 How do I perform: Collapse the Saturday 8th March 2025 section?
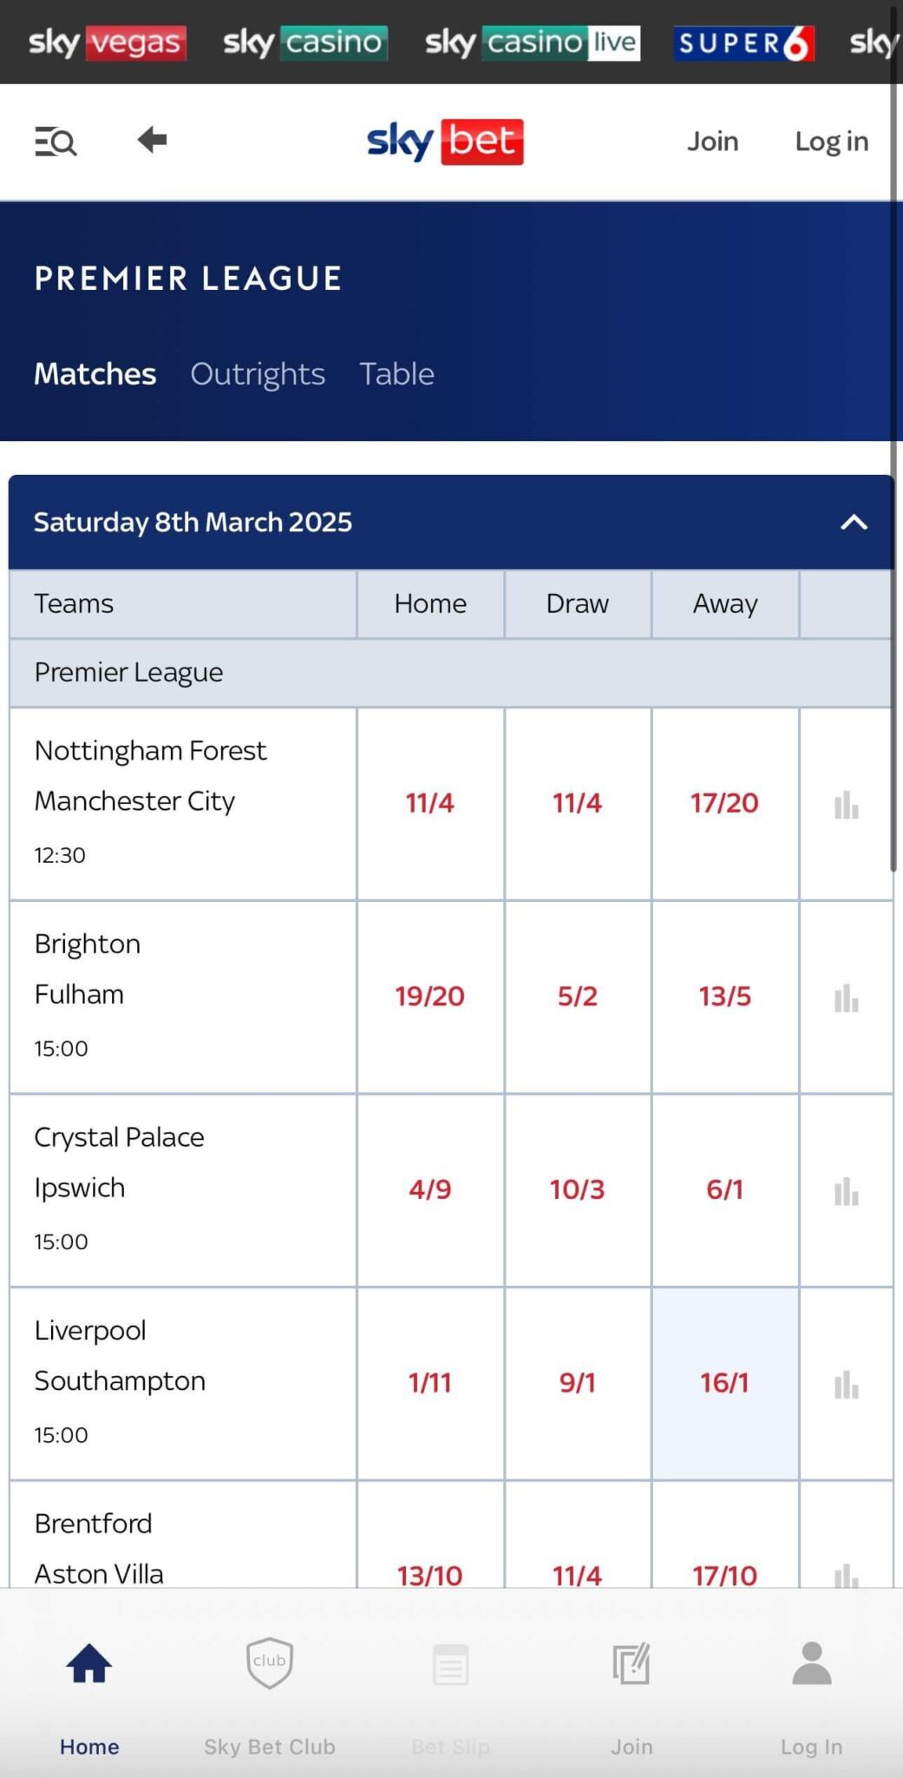[854, 522]
